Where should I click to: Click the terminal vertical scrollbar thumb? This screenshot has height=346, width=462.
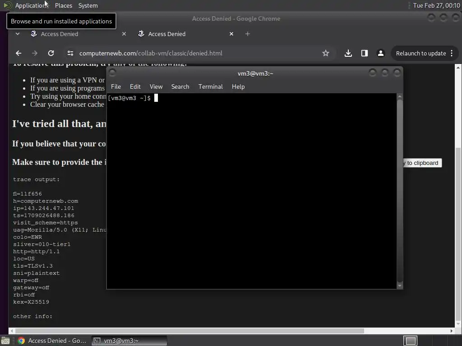(400, 191)
